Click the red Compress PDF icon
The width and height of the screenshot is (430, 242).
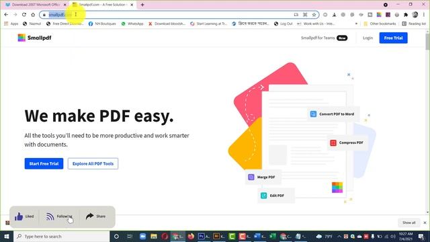(333, 143)
